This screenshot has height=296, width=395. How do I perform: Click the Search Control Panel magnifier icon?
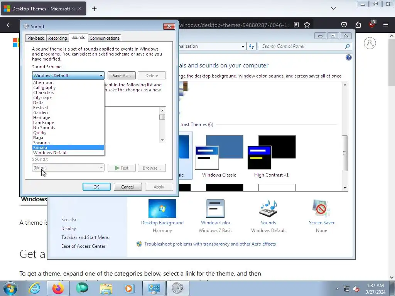tap(347, 46)
